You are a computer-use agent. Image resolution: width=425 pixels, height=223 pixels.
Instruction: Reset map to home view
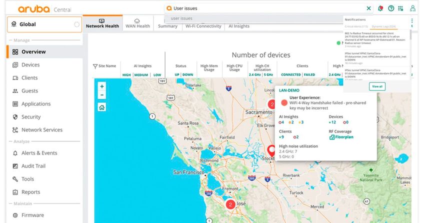[x=102, y=107]
